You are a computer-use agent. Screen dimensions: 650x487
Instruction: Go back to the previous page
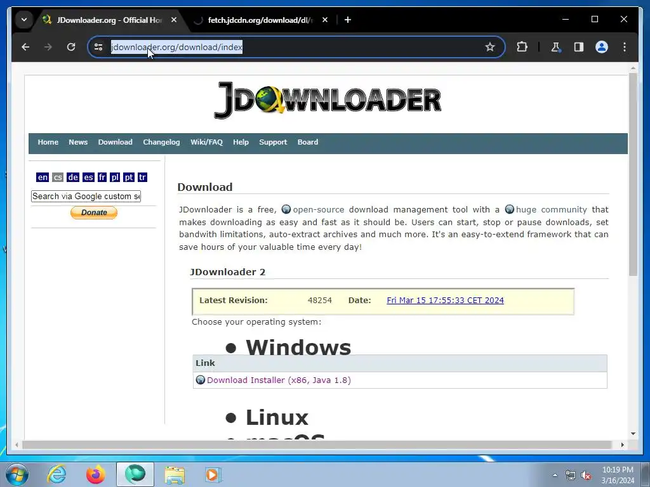pos(25,47)
